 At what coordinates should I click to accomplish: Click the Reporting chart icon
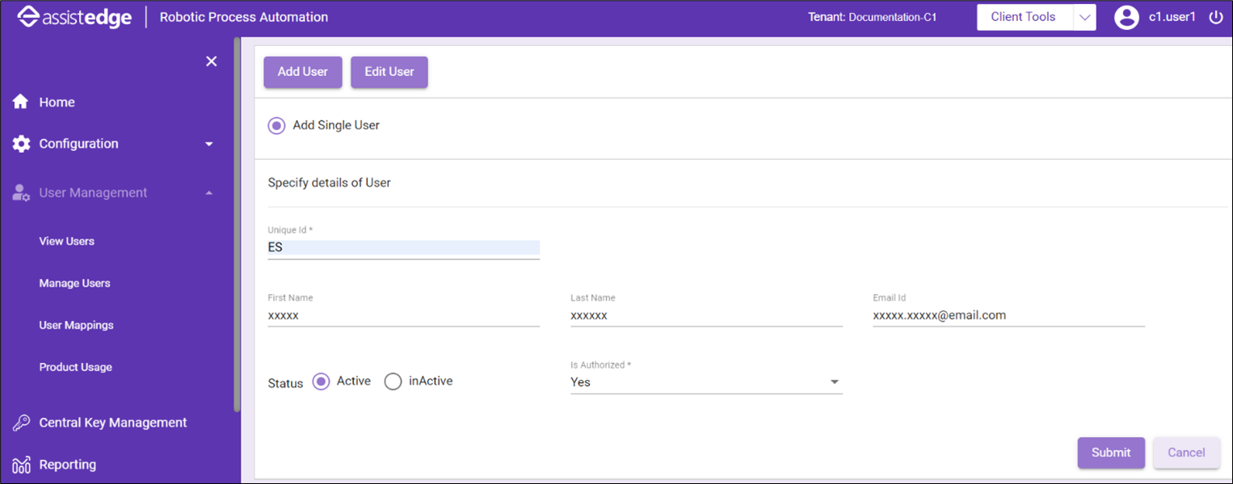[x=21, y=465]
